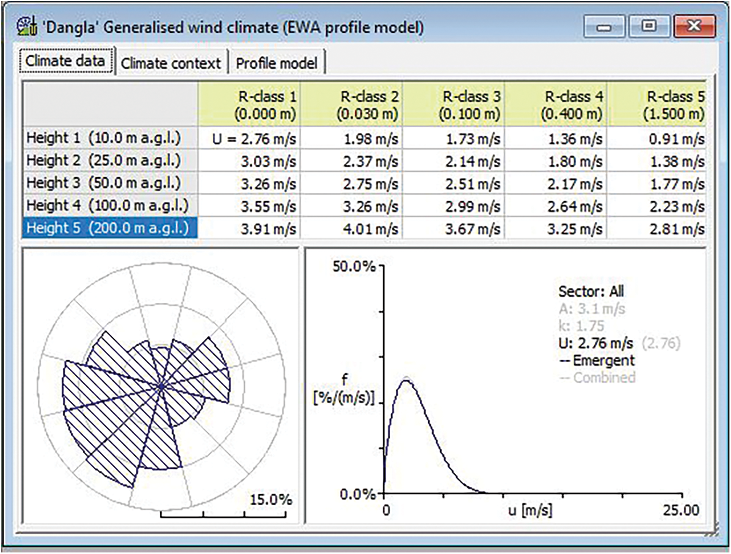Select the R-class 2 (0.030 m) column header
Screen dimensions: 731x554
(351, 104)
